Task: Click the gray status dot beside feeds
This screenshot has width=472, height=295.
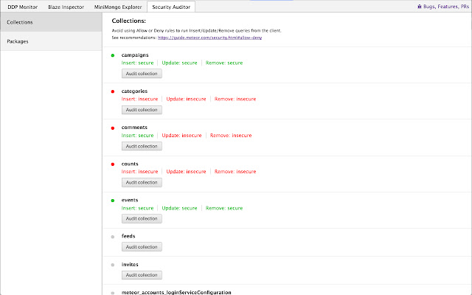Action: (x=113, y=237)
